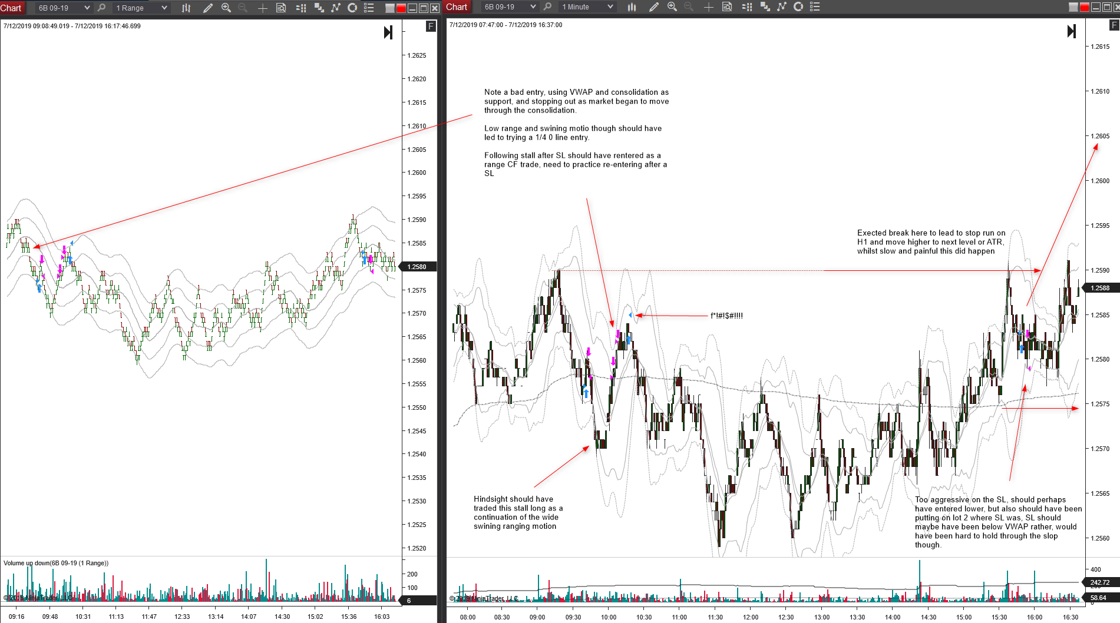
Task: Click current price marker 1.2588
Action: pyautogui.click(x=1102, y=288)
